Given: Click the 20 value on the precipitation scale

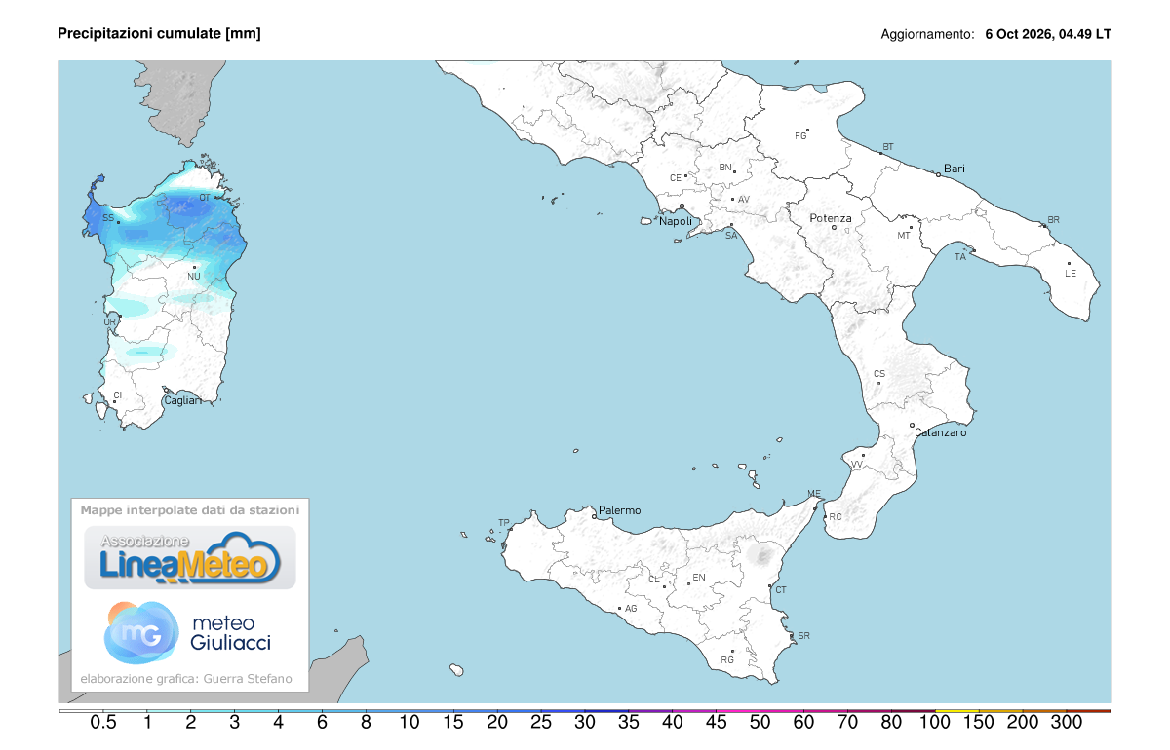Looking at the screenshot, I should 497,723.
